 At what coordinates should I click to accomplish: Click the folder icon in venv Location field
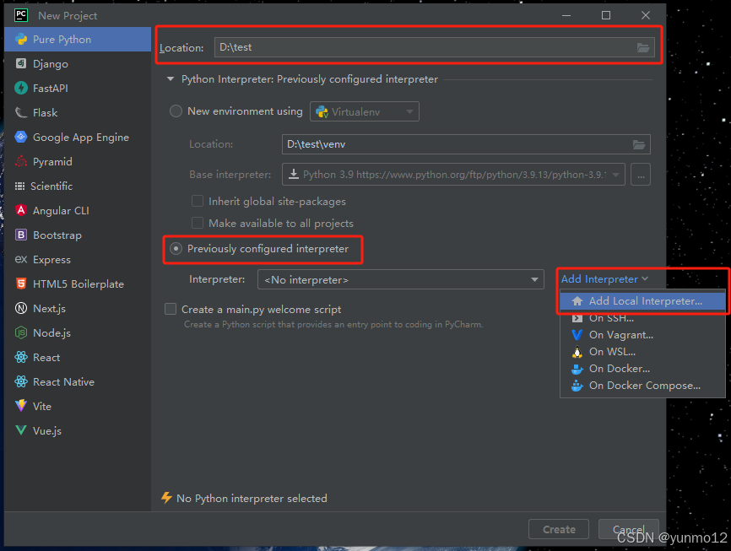[x=639, y=144]
